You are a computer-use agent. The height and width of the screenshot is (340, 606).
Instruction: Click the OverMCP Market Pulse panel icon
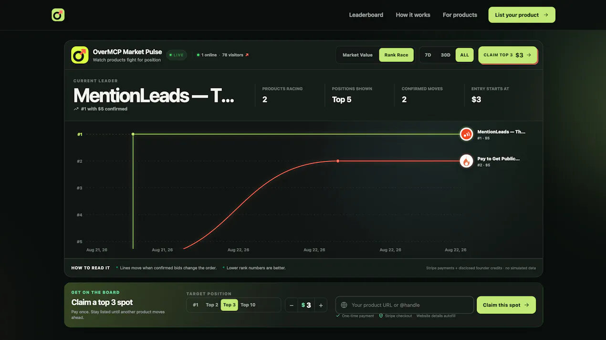coord(80,55)
